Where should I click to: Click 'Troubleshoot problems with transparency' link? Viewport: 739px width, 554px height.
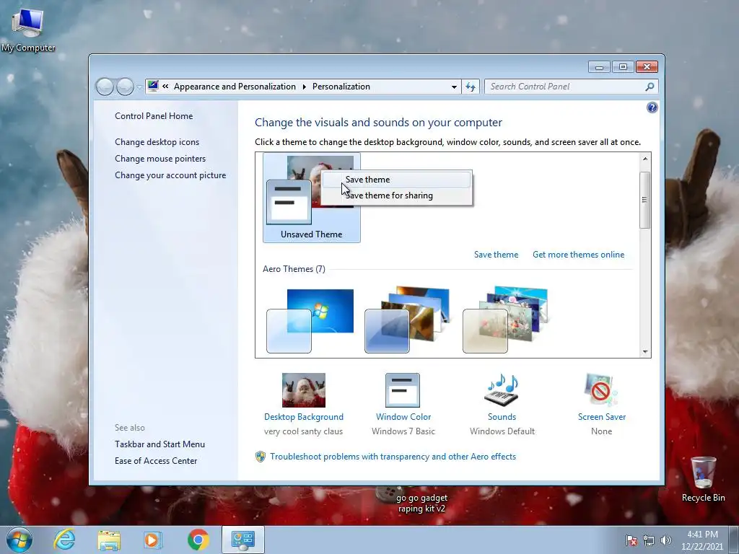click(393, 457)
